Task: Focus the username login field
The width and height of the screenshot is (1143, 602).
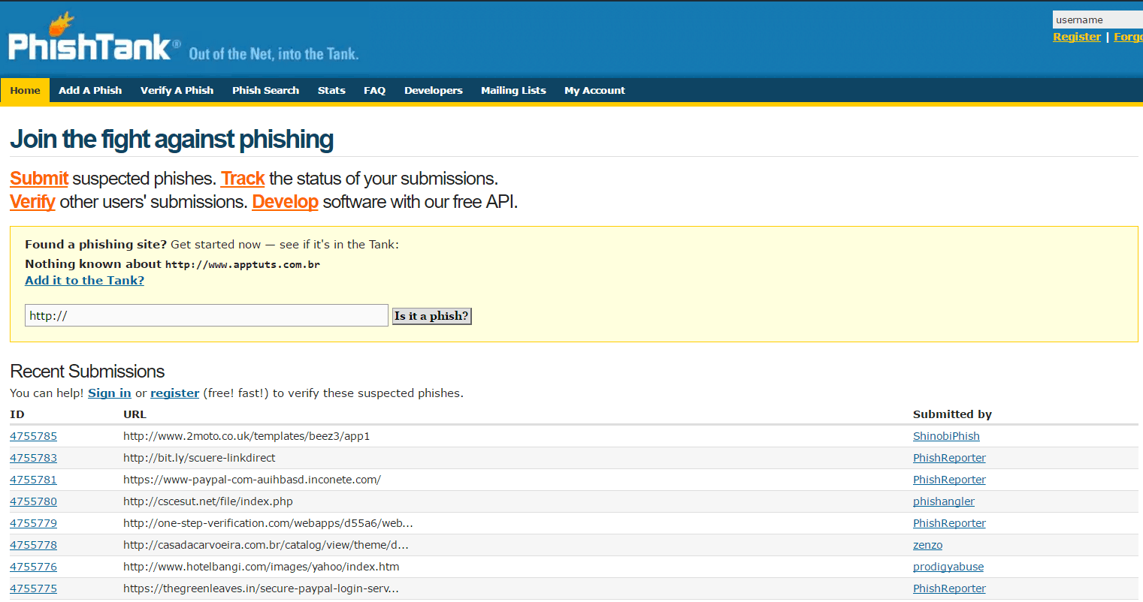Action: pos(1097,20)
